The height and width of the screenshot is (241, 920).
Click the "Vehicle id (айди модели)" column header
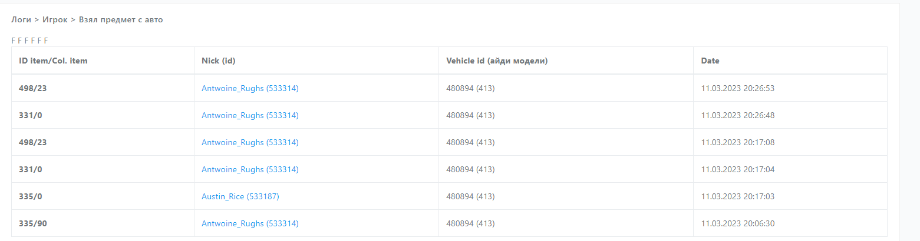pos(497,61)
